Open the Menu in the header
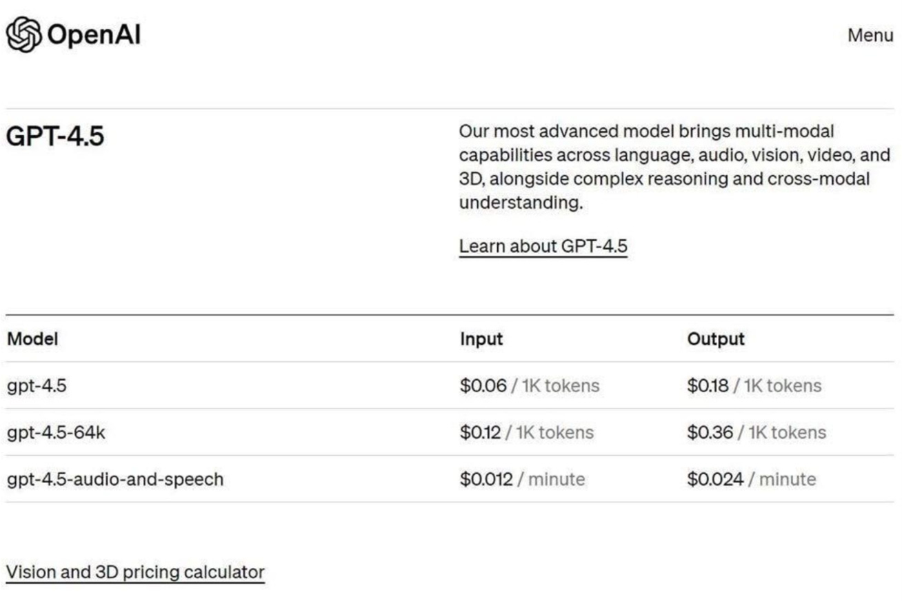The height and width of the screenshot is (601, 902). tap(870, 36)
